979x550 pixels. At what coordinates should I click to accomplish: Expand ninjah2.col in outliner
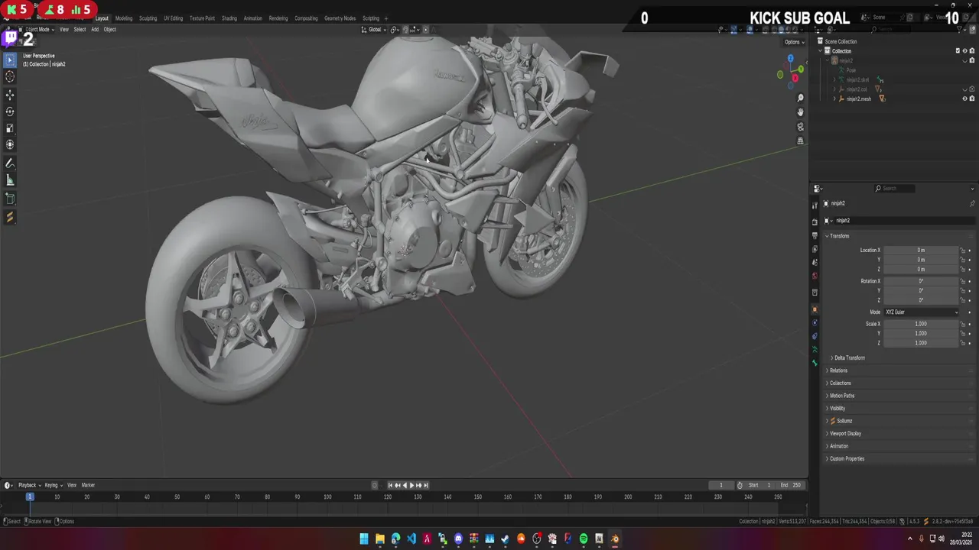click(834, 89)
